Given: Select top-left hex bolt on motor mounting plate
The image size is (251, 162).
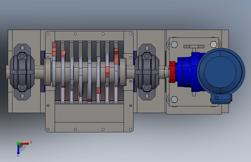Looking at the screenshot, I should point(174,45).
